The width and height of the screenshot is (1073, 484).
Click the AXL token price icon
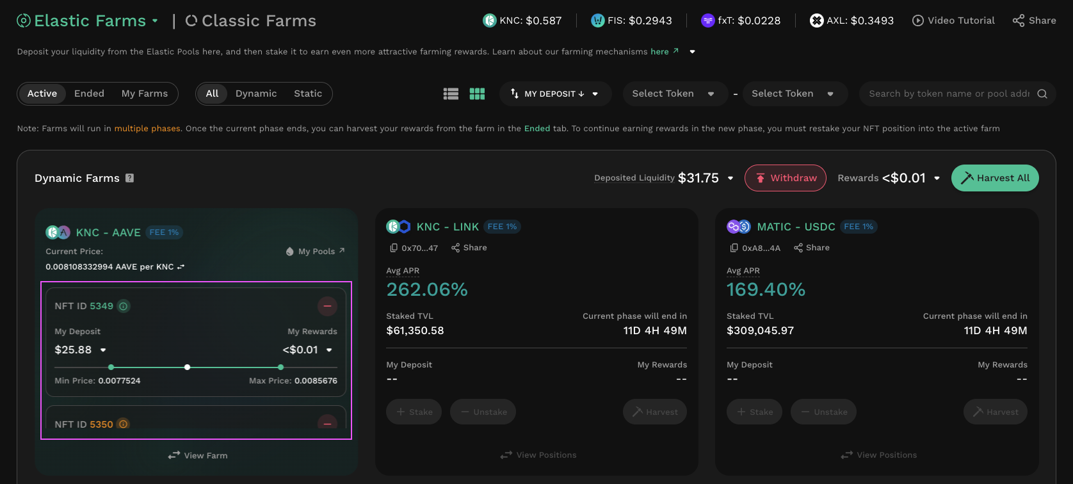pyautogui.click(x=816, y=20)
